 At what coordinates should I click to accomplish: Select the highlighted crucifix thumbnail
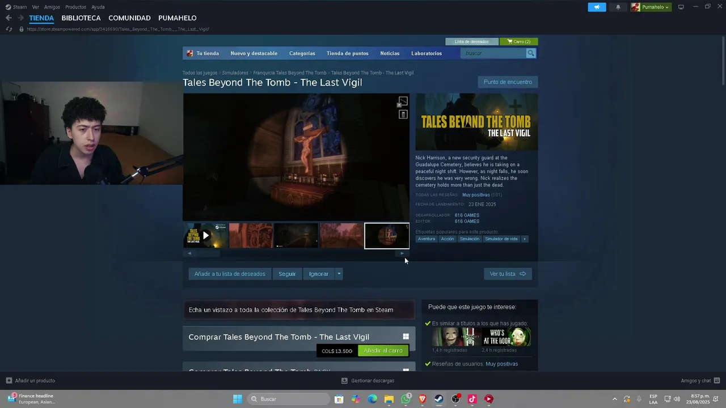[x=387, y=236]
